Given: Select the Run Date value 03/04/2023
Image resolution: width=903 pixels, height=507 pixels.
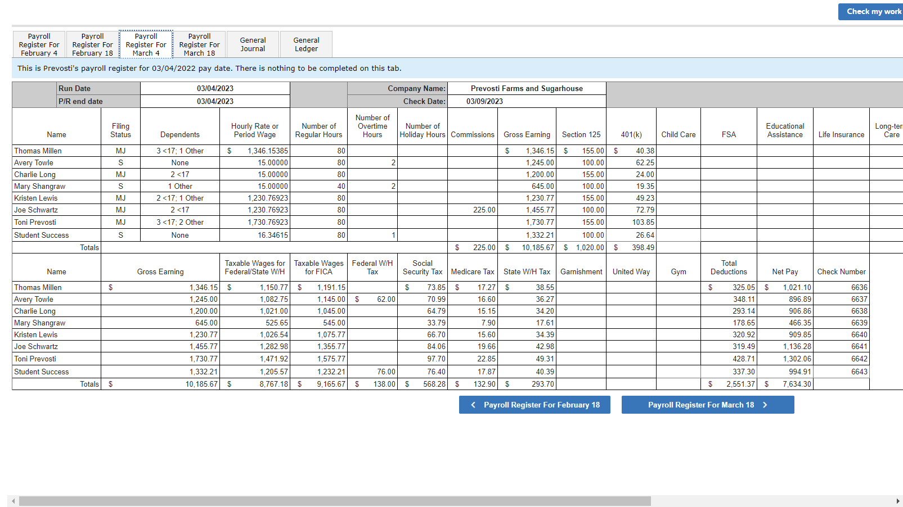Looking at the screenshot, I should (x=215, y=88).
